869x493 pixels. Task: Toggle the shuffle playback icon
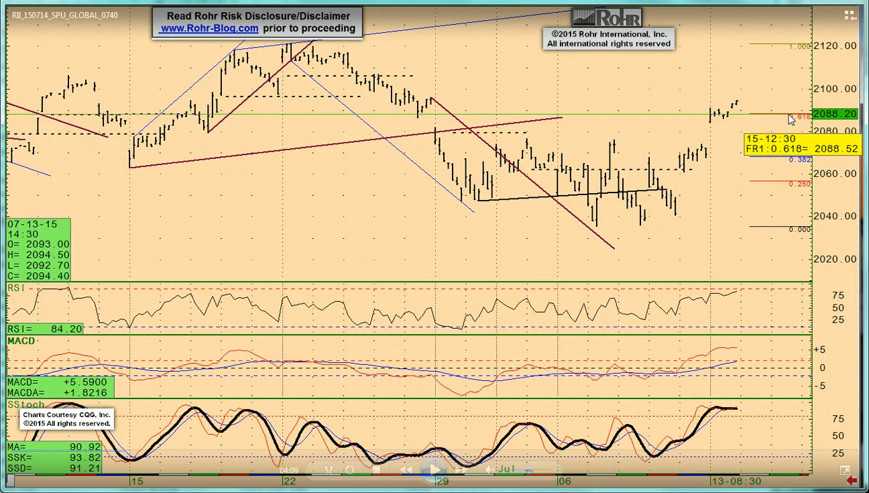329,470
